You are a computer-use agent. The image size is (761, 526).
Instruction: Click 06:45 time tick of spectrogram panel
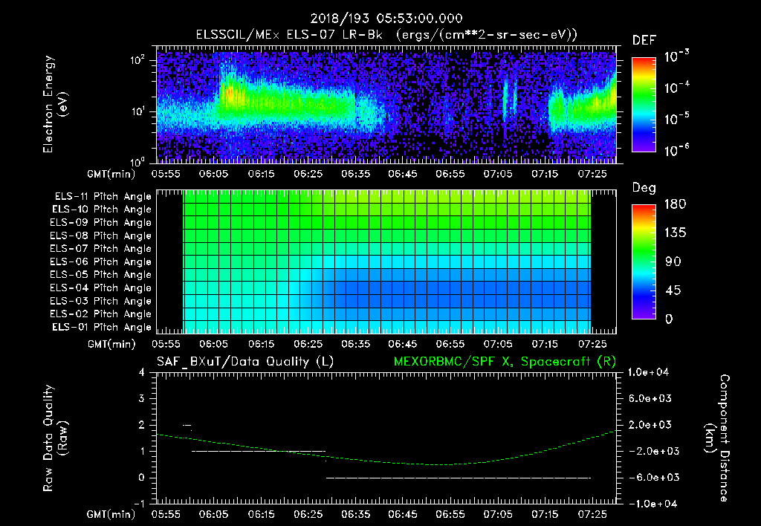click(402, 174)
